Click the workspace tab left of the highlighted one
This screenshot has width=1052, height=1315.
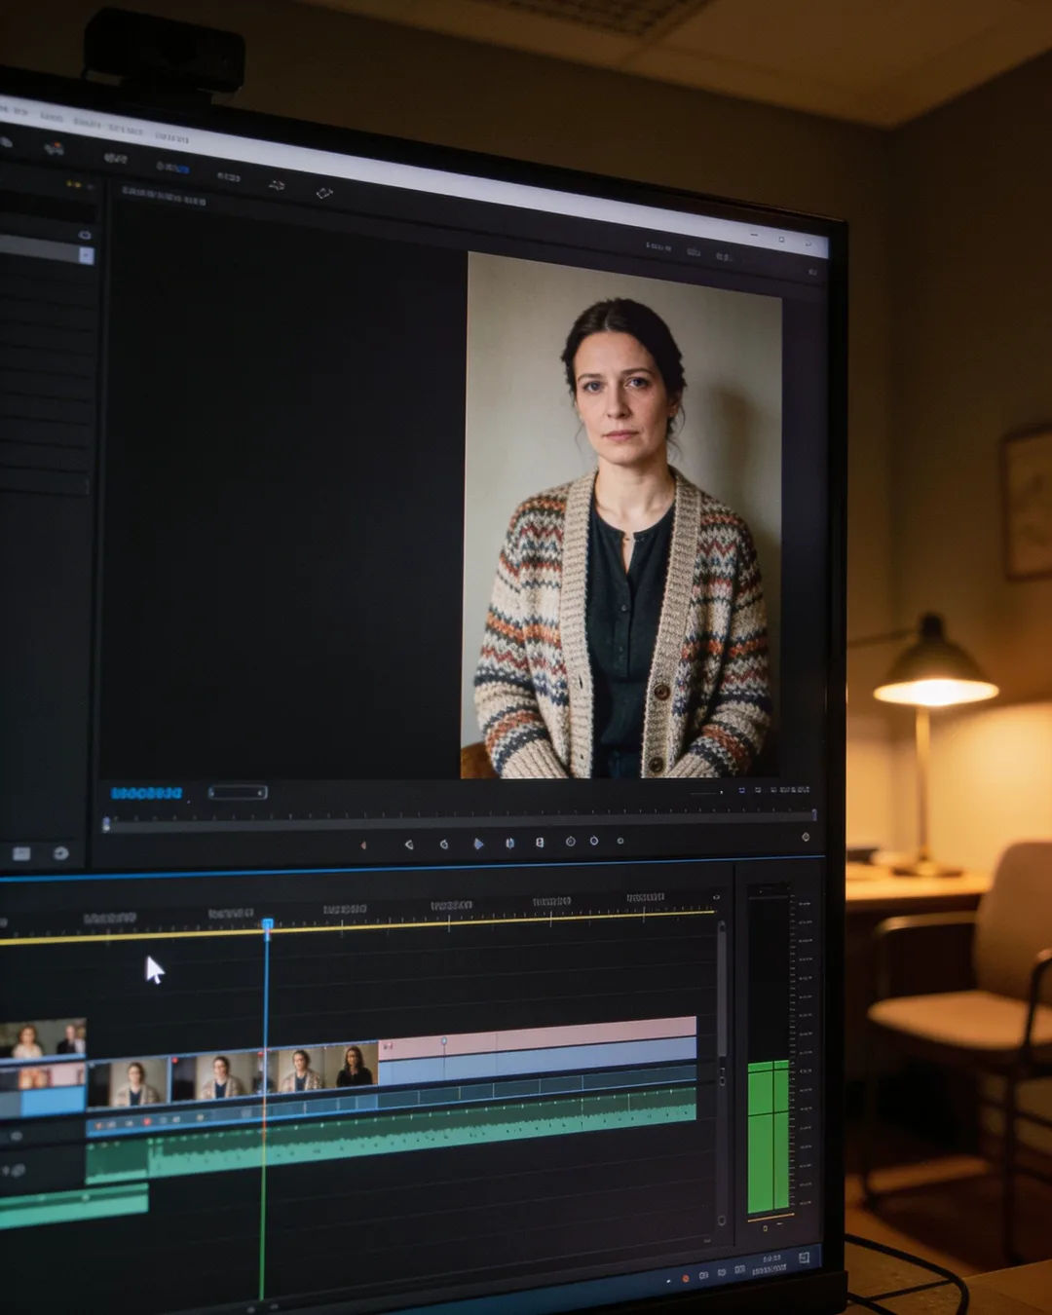coord(116,158)
